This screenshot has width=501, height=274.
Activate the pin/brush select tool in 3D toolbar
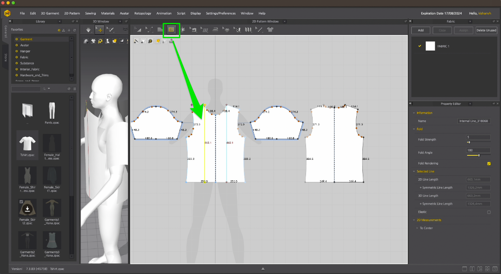click(x=110, y=30)
